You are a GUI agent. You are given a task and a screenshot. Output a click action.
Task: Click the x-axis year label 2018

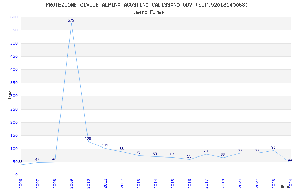(223, 183)
